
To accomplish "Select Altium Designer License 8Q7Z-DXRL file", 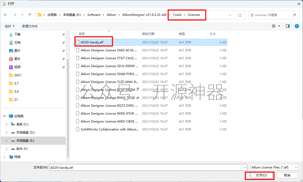I will pyautogui.click(x=151, y=106).
